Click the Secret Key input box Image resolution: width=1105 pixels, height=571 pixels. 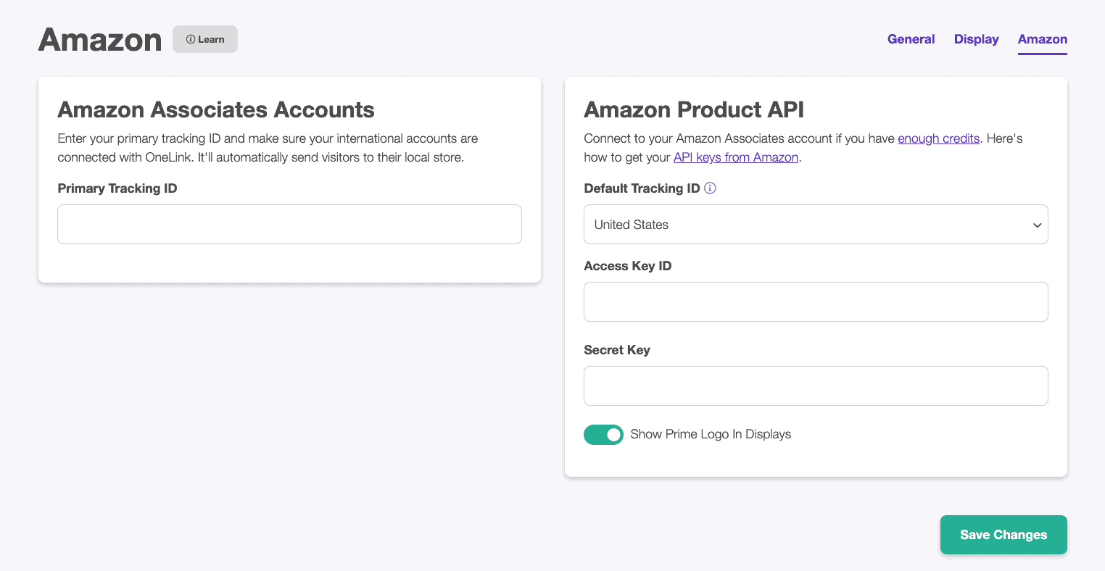[x=816, y=385]
